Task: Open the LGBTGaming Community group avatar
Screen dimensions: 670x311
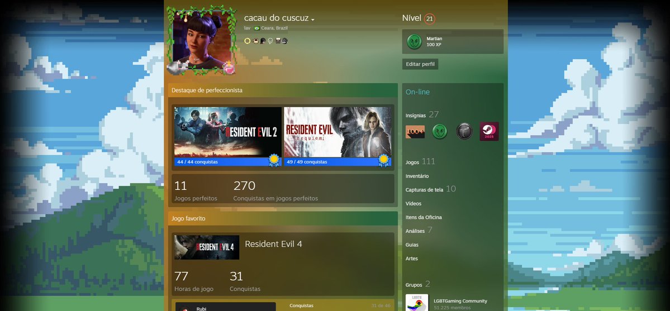Action: 417,303
